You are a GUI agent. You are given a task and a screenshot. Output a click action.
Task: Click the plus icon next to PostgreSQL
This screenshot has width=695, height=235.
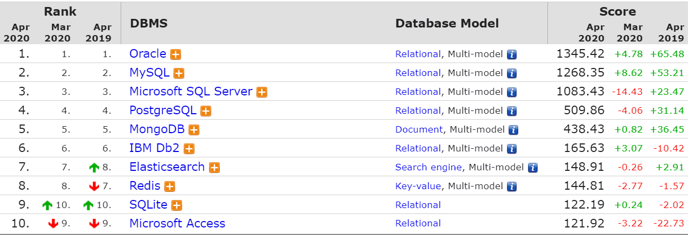206,111
